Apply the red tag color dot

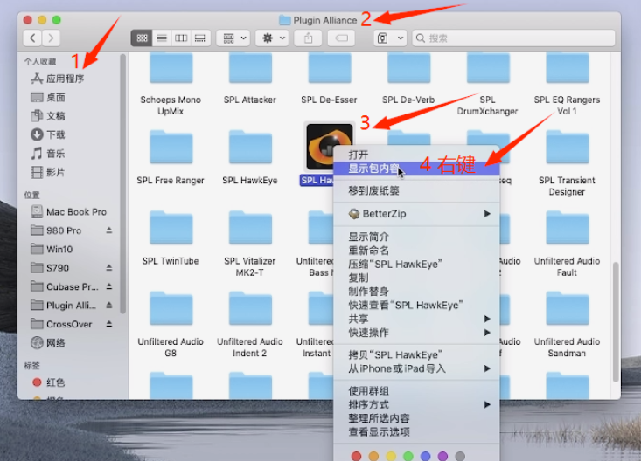(357, 456)
